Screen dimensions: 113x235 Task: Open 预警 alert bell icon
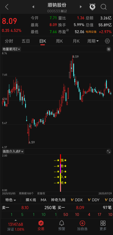coord(61,226)
